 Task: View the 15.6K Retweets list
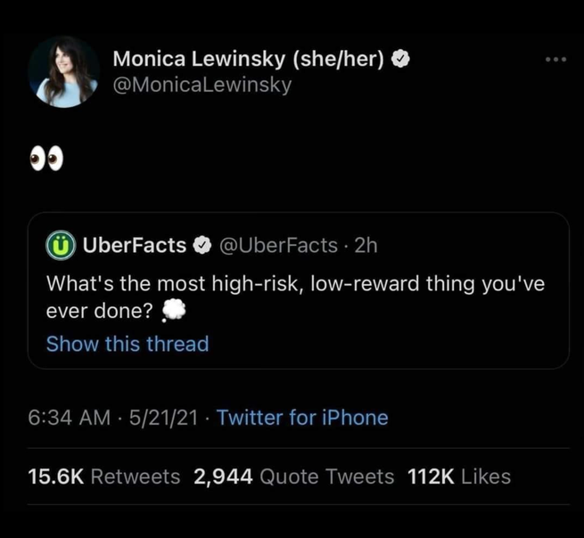(x=103, y=477)
